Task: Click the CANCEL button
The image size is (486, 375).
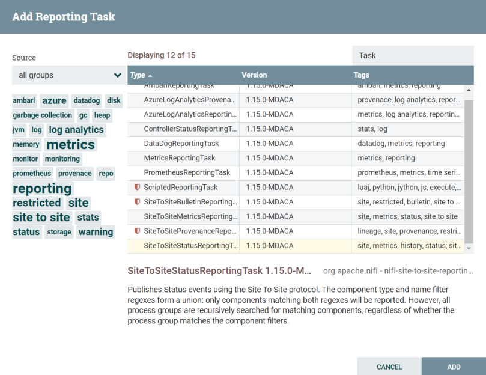Action: (x=389, y=366)
